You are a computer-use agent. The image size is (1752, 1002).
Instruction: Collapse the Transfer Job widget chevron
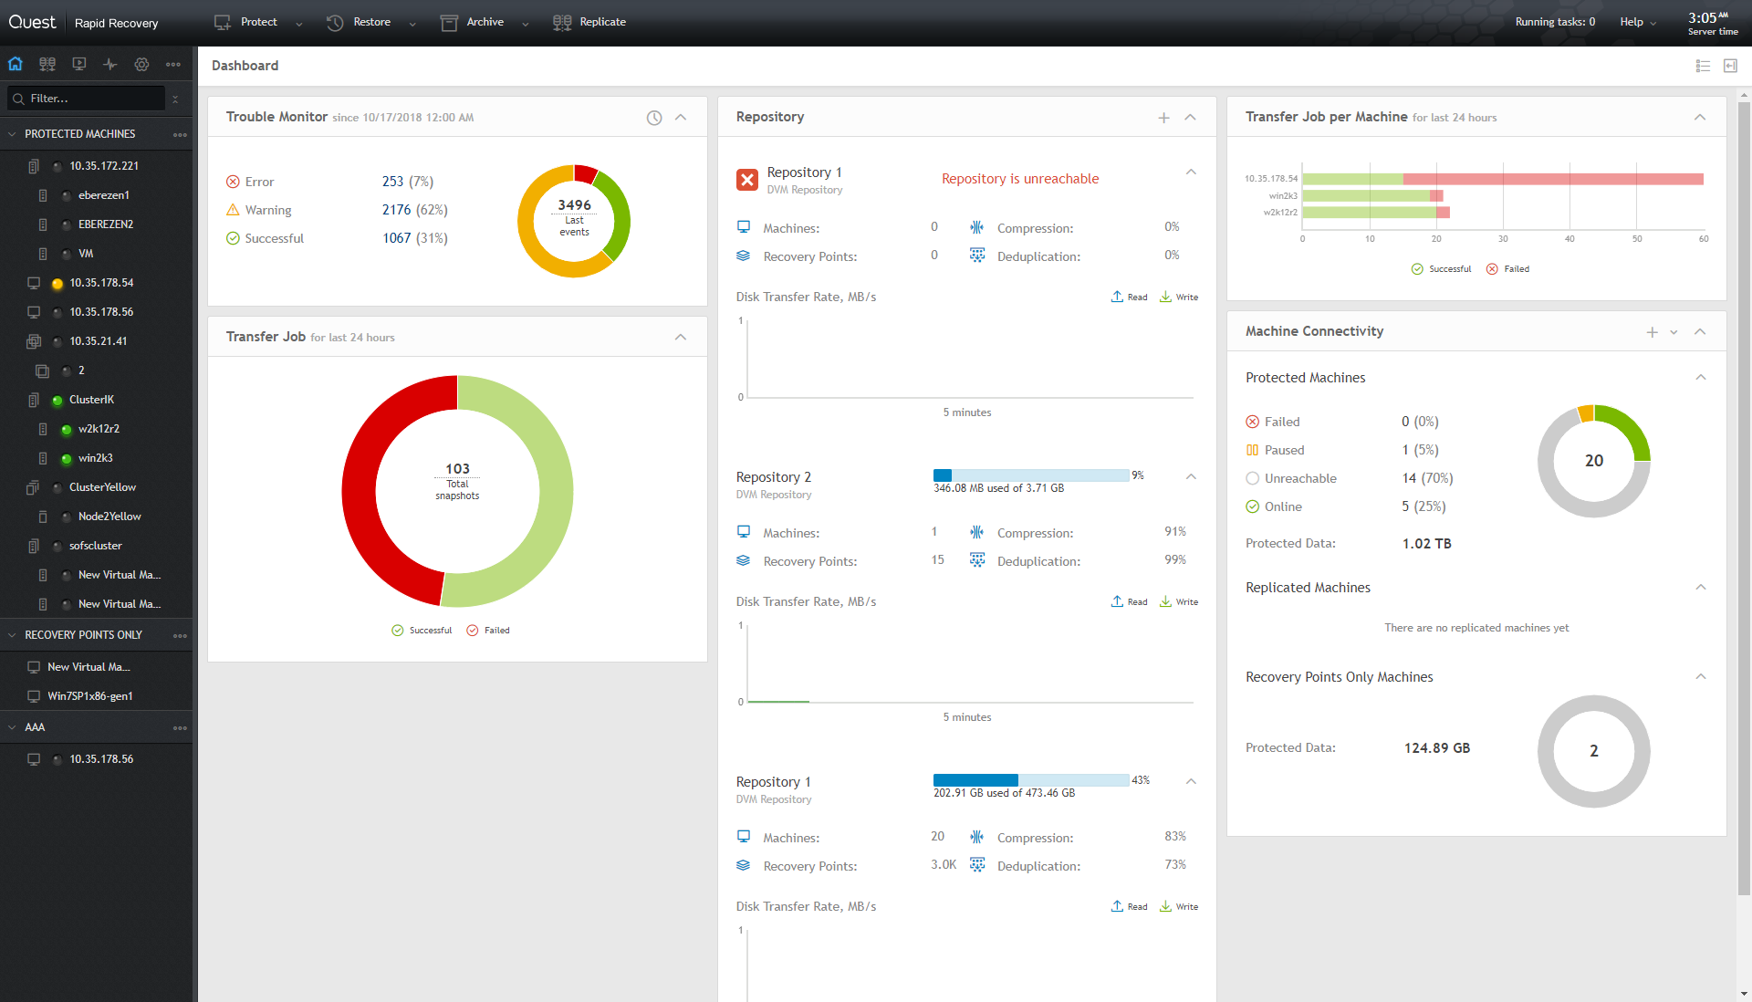point(681,338)
